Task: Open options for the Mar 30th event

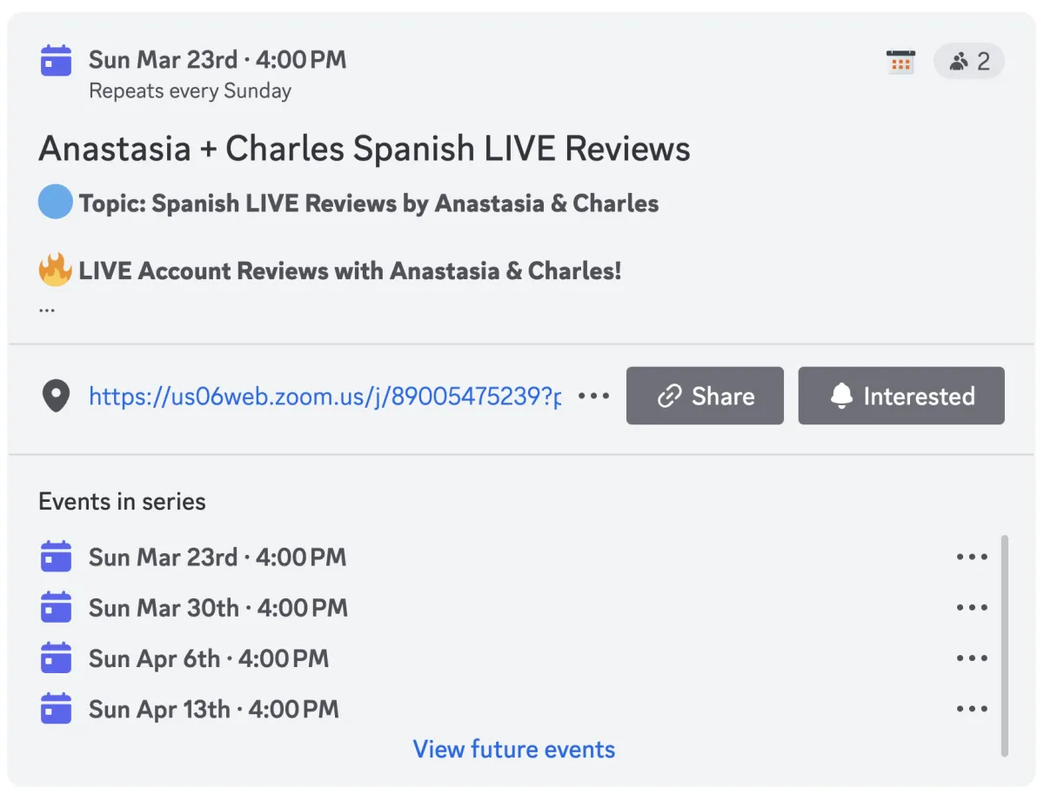Action: 972,607
